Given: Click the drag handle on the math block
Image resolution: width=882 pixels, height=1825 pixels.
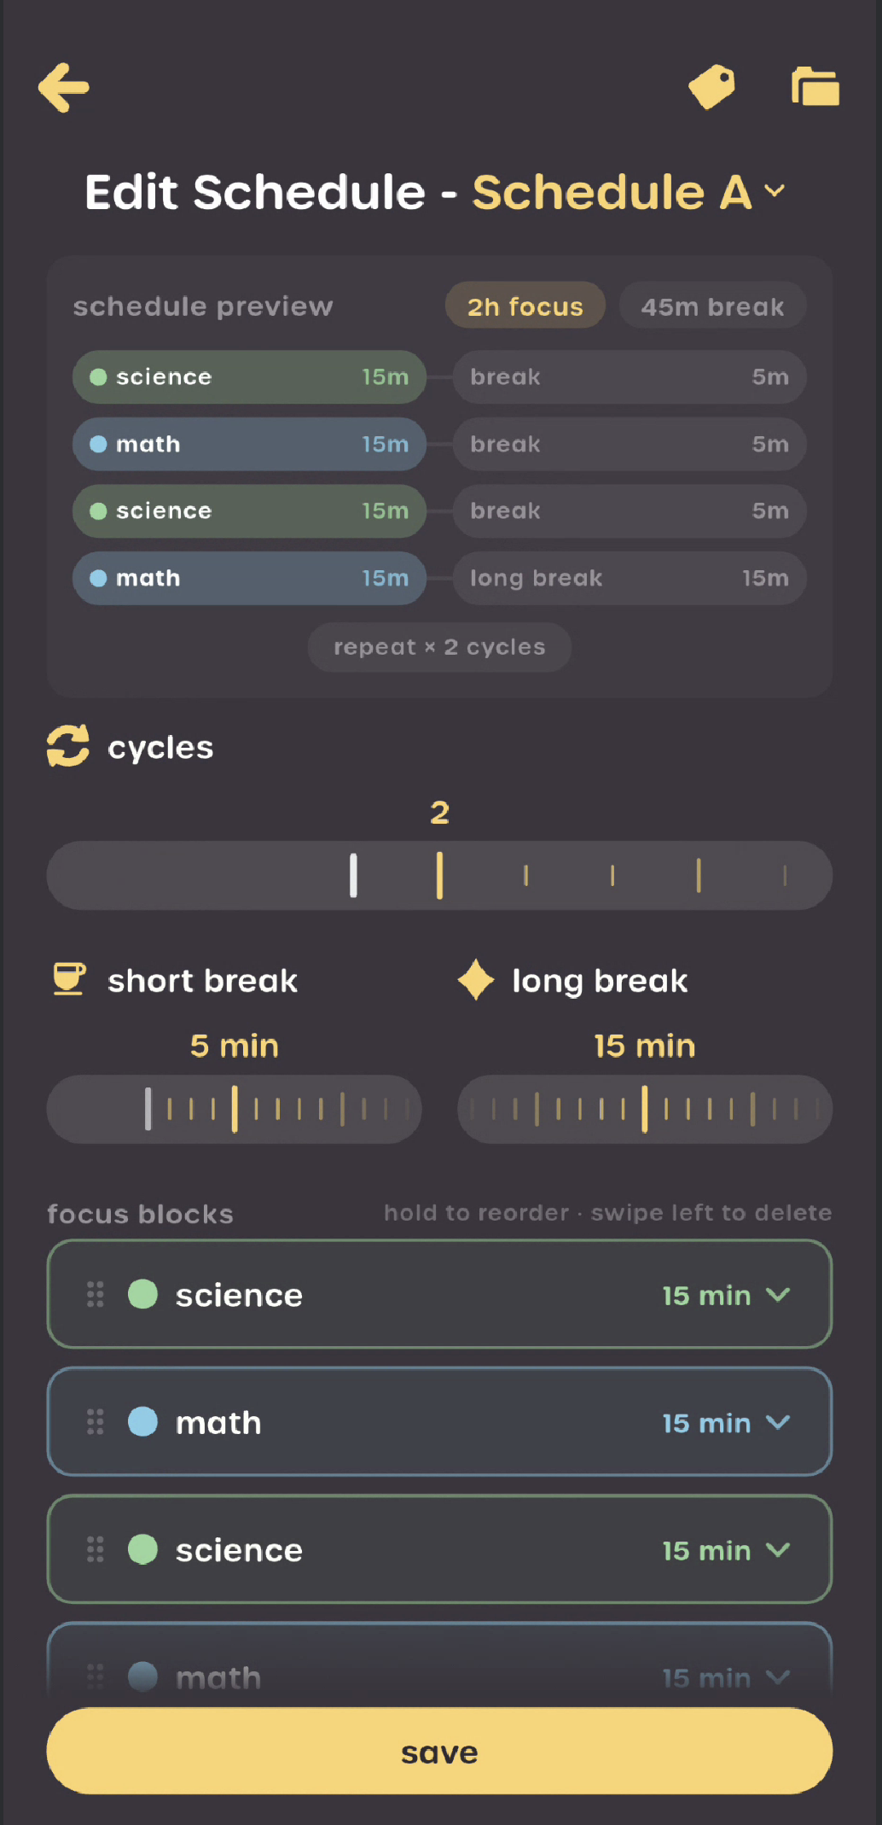Looking at the screenshot, I should [x=94, y=1421].
